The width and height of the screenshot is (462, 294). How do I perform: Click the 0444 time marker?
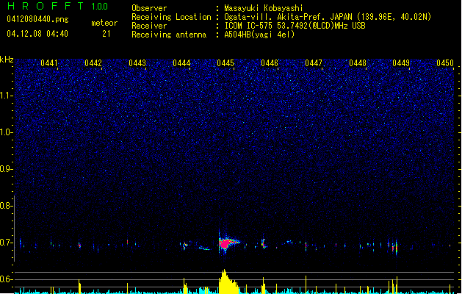(181, 63)
